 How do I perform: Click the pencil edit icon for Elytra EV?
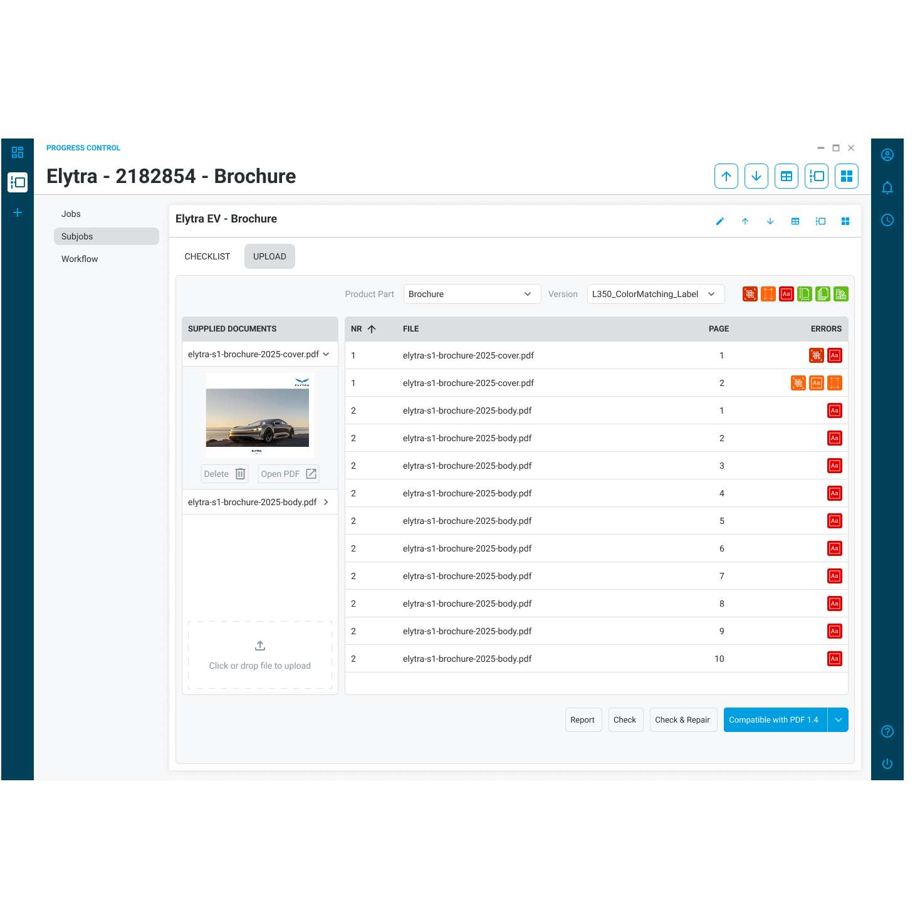720,221
